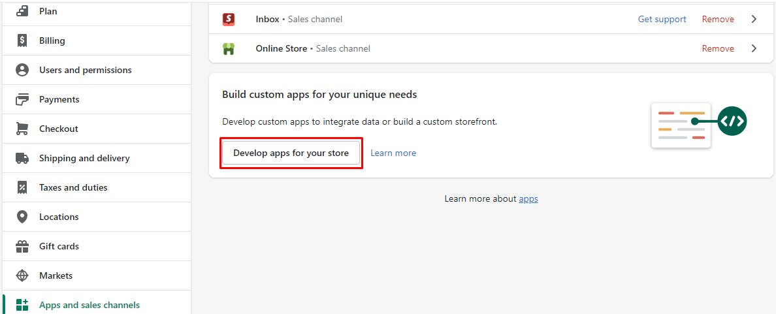Click Get support for Inbox
This screenshot has height=314, width=776.
[662, 19]
